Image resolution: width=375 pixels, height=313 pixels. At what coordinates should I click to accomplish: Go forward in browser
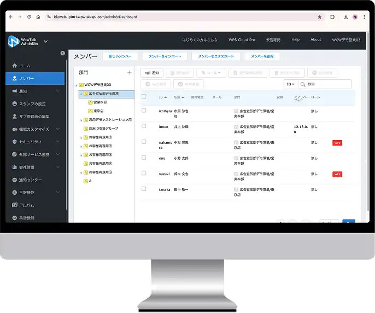point(20,17)
